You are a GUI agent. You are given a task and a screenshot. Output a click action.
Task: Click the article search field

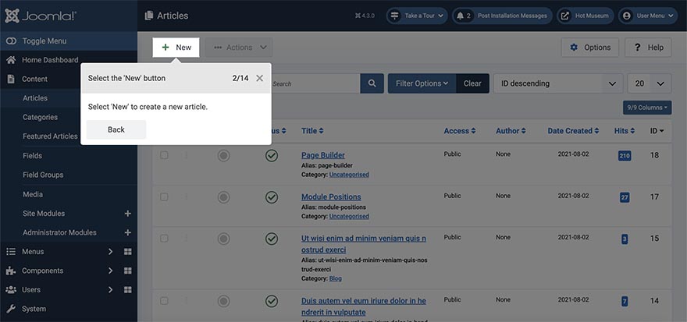click(x=315, y=83)
